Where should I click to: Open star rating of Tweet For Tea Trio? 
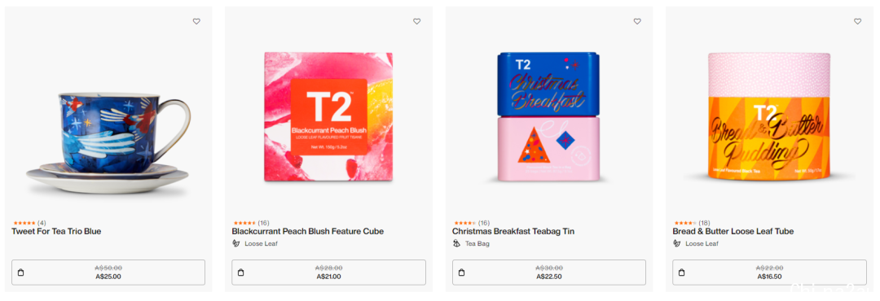pos(24,223)
